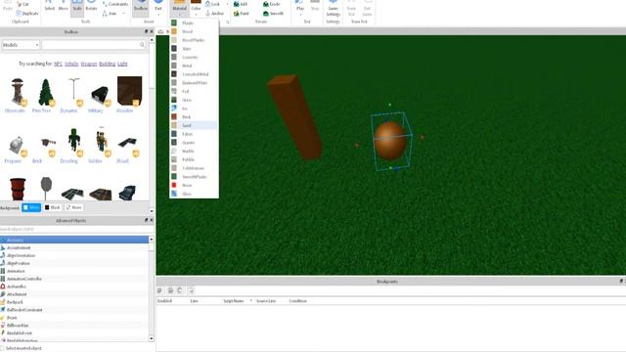Undock the Toolbox panel
The width and height of the screenshot is (626, 352).
pos(146,31)
